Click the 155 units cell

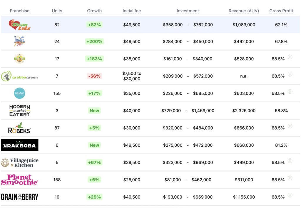[57, 93]
